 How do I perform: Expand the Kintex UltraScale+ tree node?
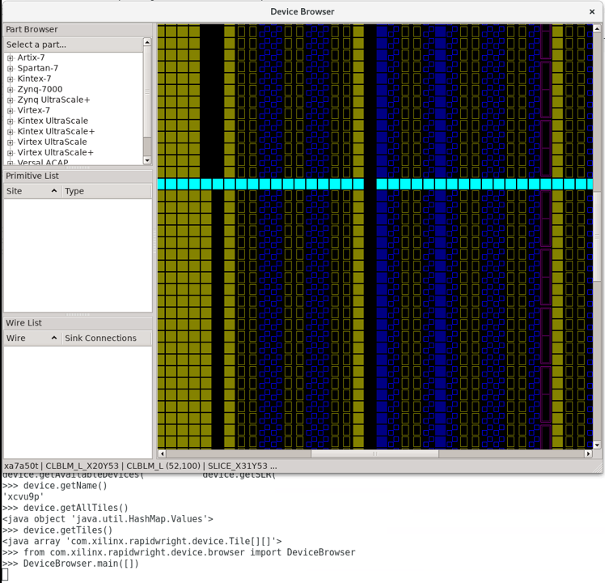(11, 132)
